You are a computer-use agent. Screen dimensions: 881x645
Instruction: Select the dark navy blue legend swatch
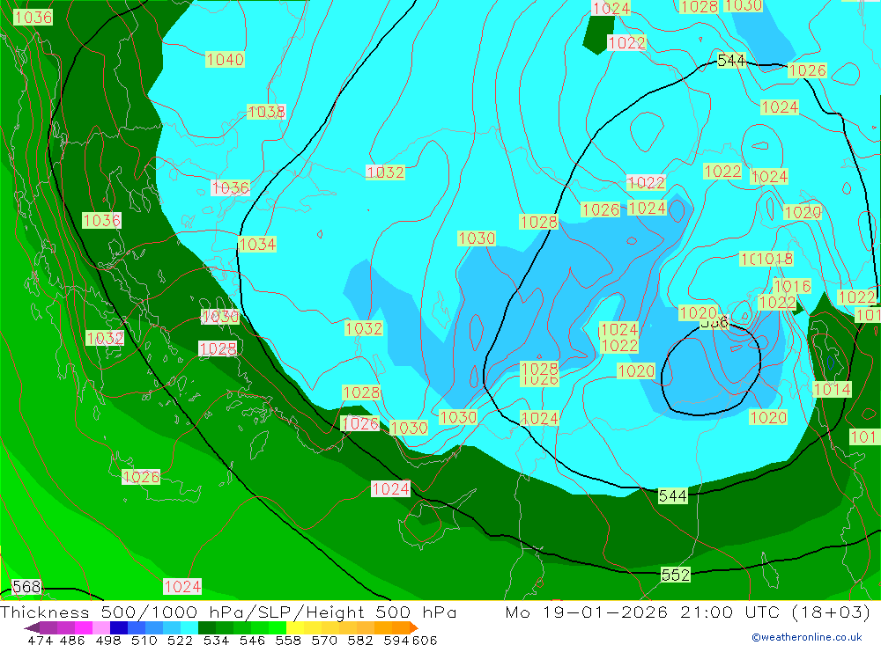(118, 627)
